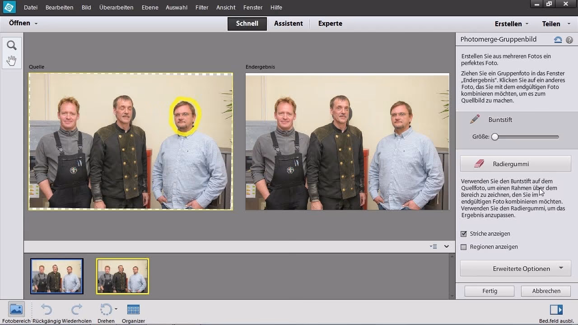578x325 pixels.
Task: Activate the Radiergummi eraser button
Action: (516, 164)
